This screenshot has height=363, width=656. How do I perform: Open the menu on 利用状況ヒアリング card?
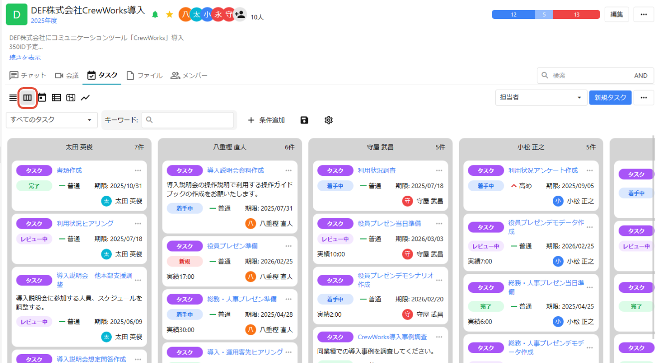click(138, 224)
